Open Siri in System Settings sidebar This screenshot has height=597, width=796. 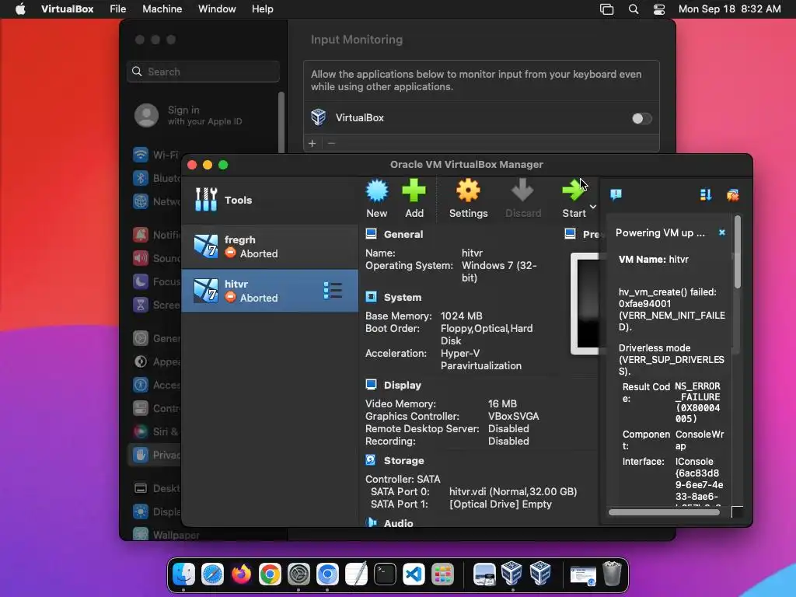click(x=156, y=431)
